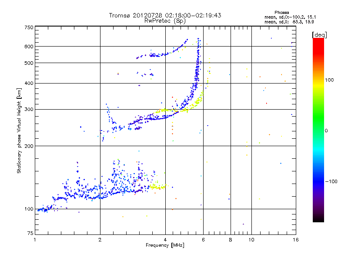The image size is (348, 261).
Task: Click the y-axis tick label '750'
Action: (29, 27)
